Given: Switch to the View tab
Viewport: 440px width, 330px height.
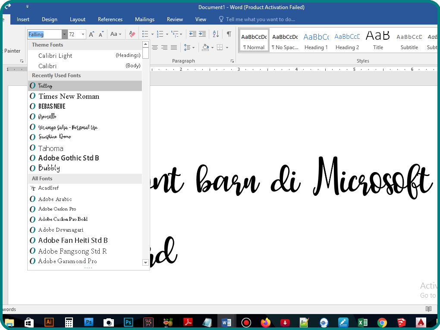Looking at the screenshot, I should click(x=201, y=19).
